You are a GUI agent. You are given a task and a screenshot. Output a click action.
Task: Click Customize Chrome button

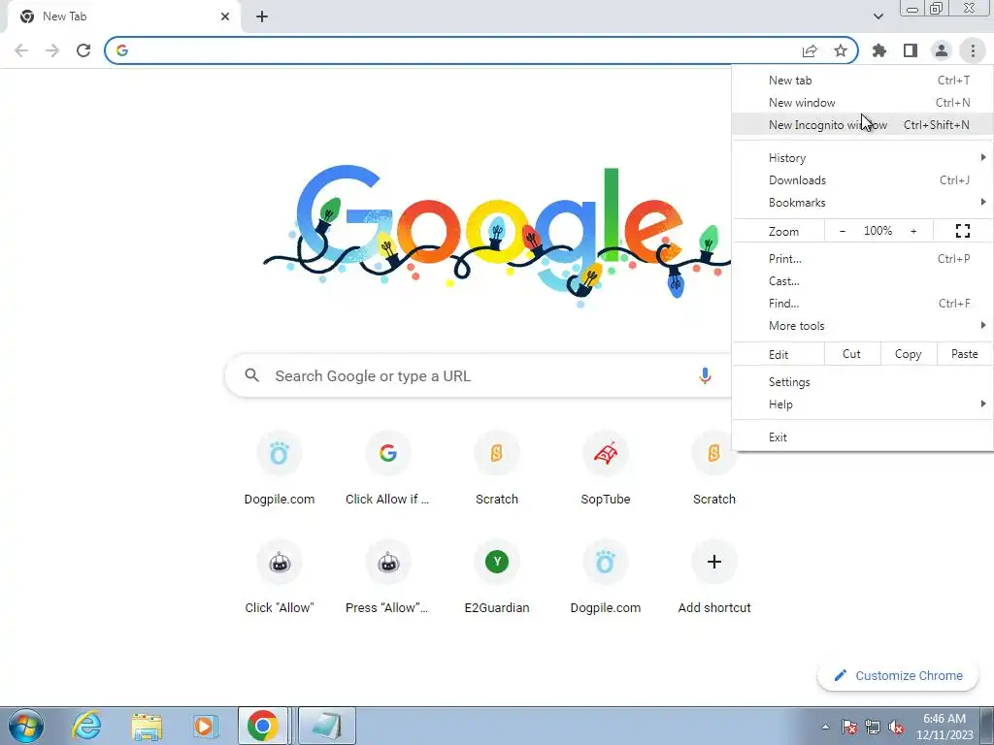[x=898, y=675]
